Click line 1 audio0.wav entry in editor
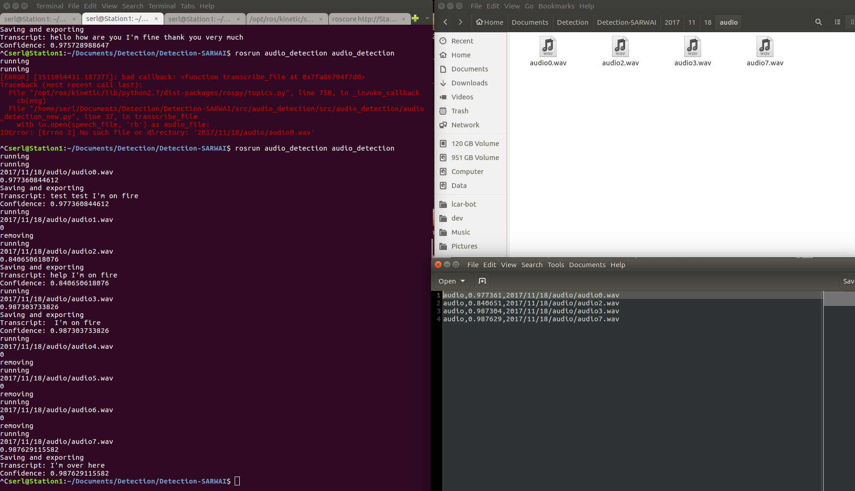The height and width of the screenshot is (491, 855). [531, 295]
